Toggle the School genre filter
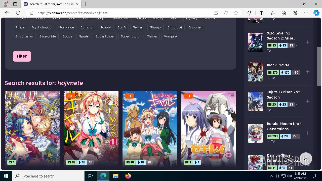The image size is (322, 181). pyautogui.click(x=105, y=27)
